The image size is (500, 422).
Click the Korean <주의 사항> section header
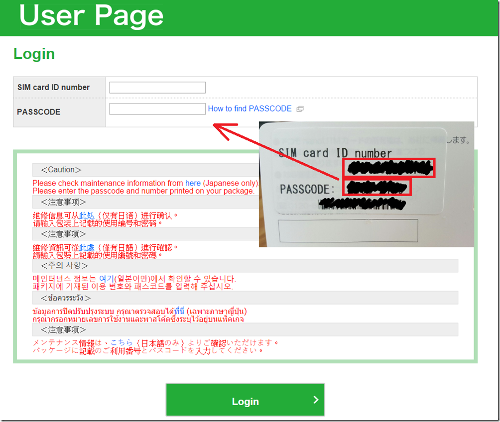64,266
